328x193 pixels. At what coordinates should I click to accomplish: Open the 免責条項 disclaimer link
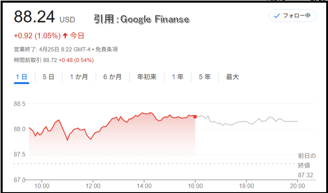point(106,50)
